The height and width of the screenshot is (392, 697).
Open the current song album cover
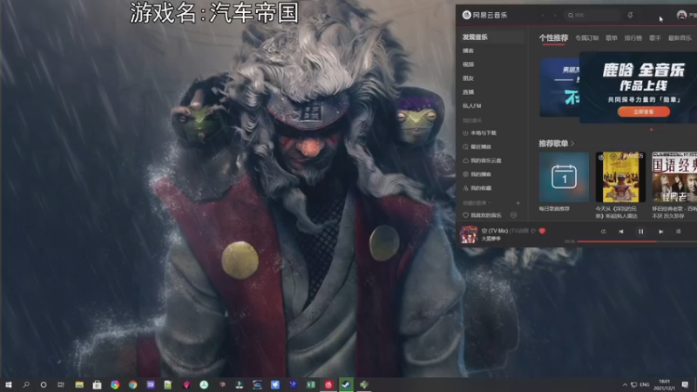click(469, 234)
